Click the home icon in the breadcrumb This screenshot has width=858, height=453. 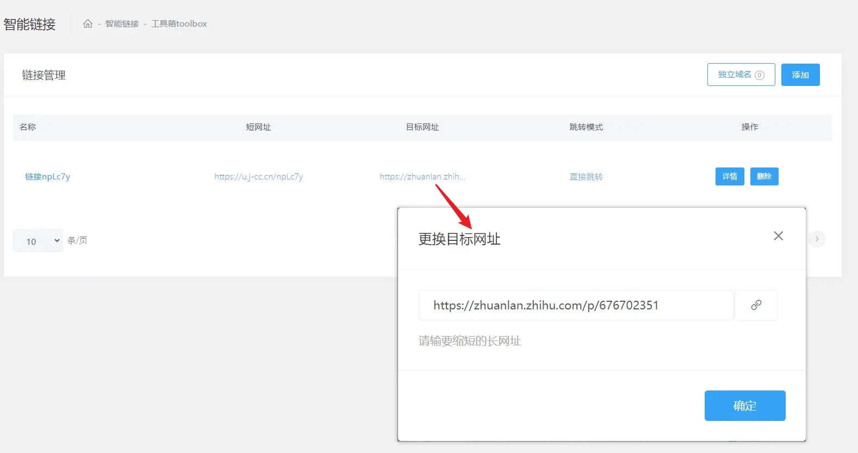point(88,24)
